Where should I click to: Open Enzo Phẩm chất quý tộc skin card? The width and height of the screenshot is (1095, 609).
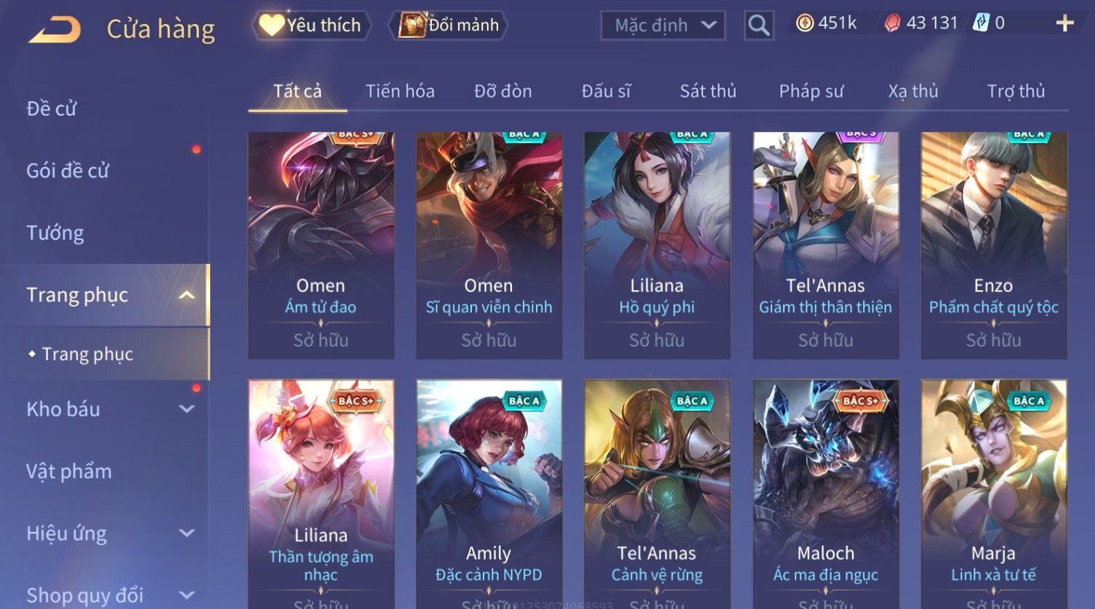coord(993,245)
